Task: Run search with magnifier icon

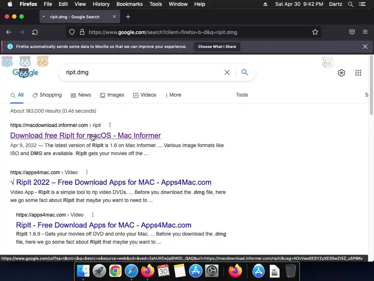Action: (x=245, y=72)
